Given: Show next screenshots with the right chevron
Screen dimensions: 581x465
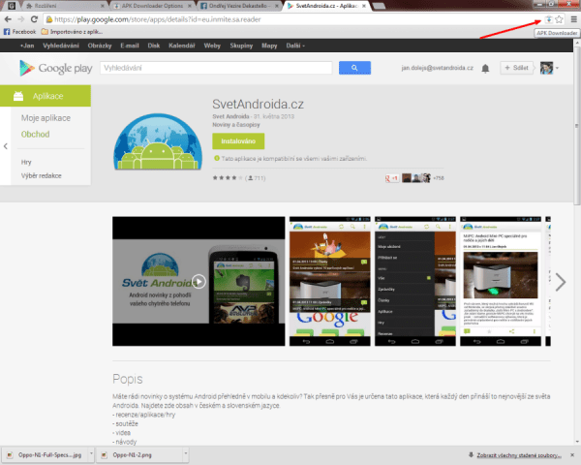Looking at the screenshot, I should coord(561,282).
